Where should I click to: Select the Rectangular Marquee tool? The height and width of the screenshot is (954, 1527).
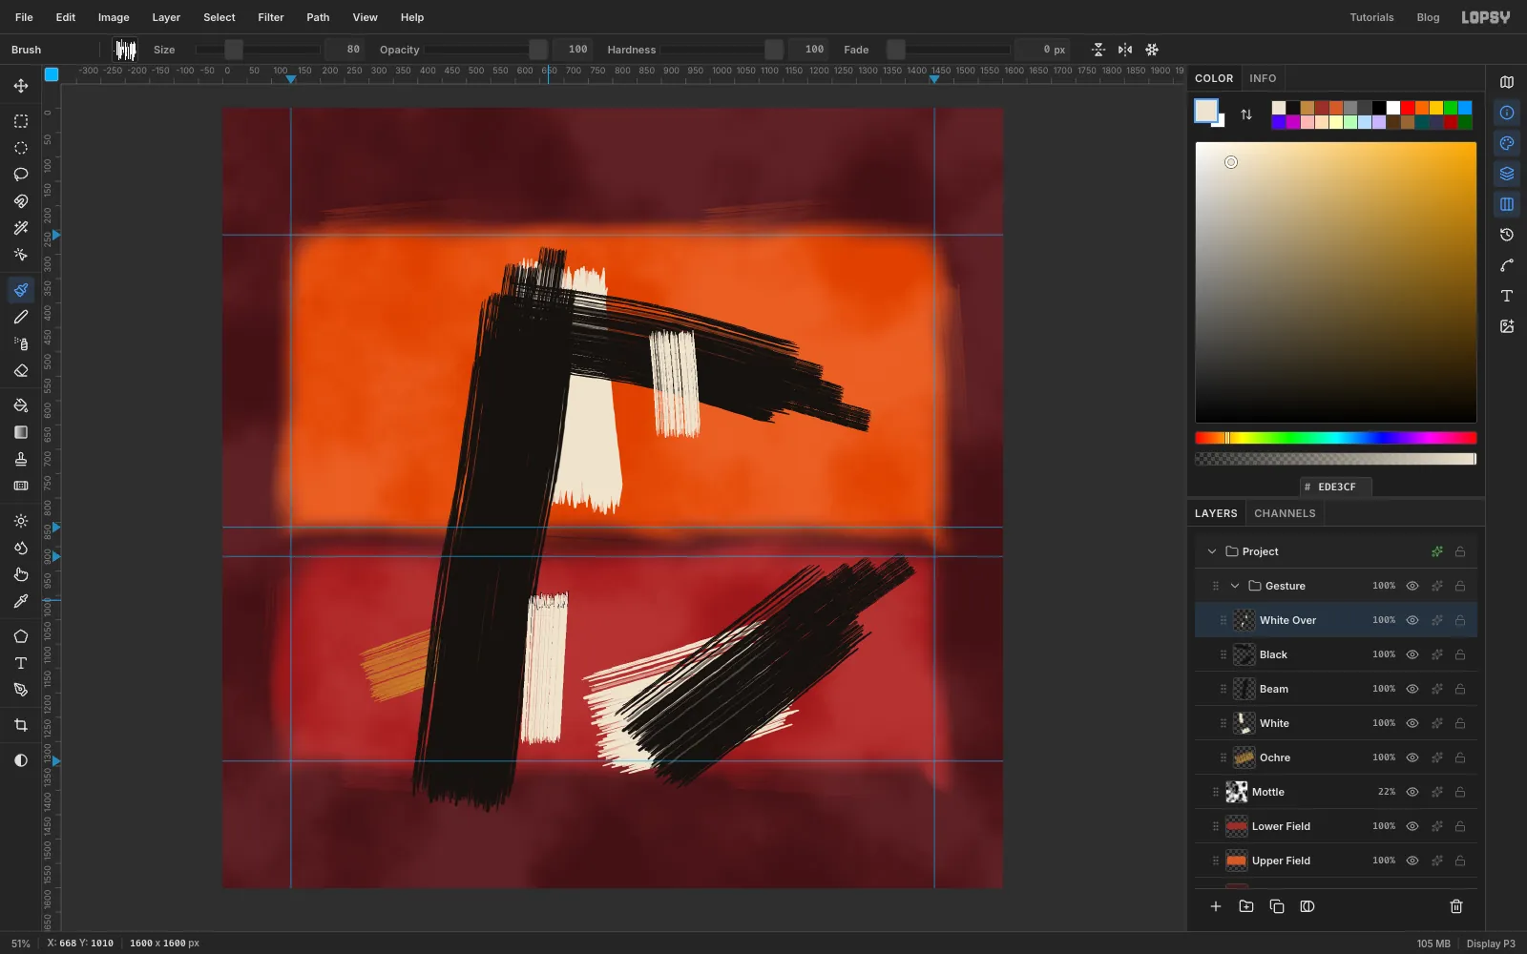(x=21, y=121)
